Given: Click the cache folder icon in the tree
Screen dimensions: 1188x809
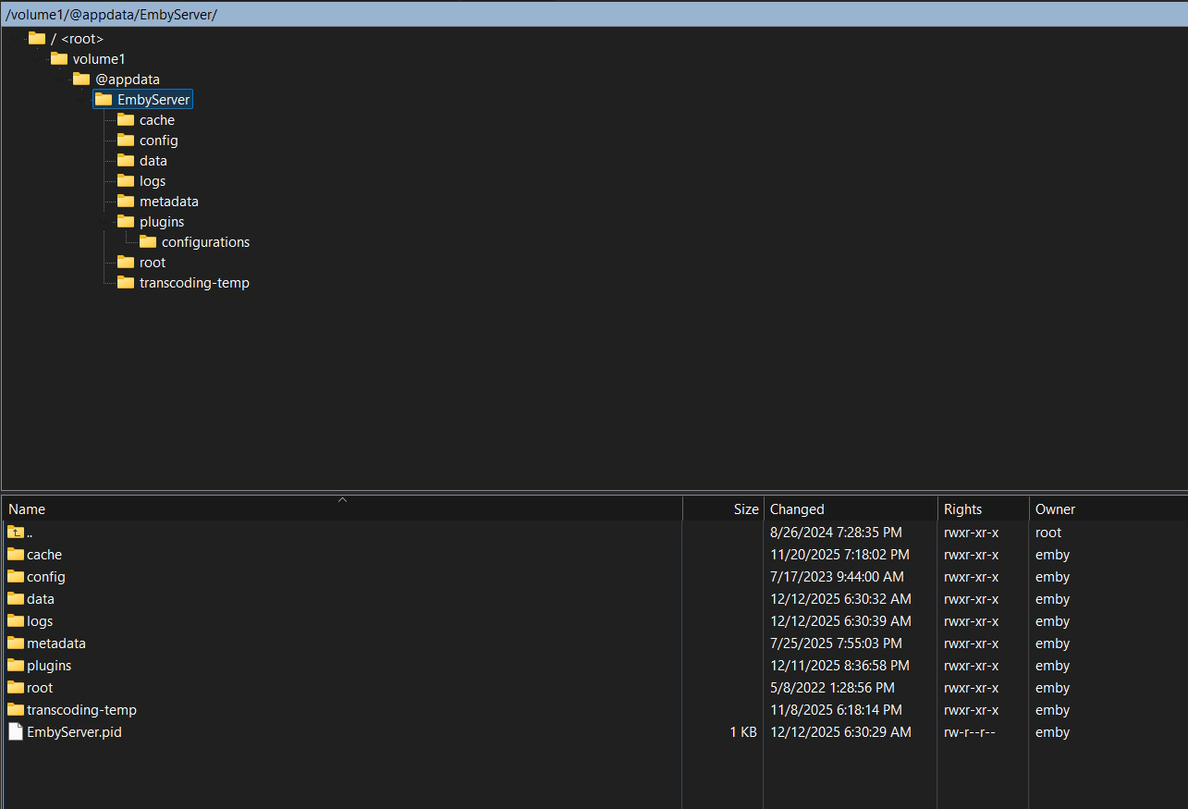Looking at the screenshot, I should click(x=126, y=119).
